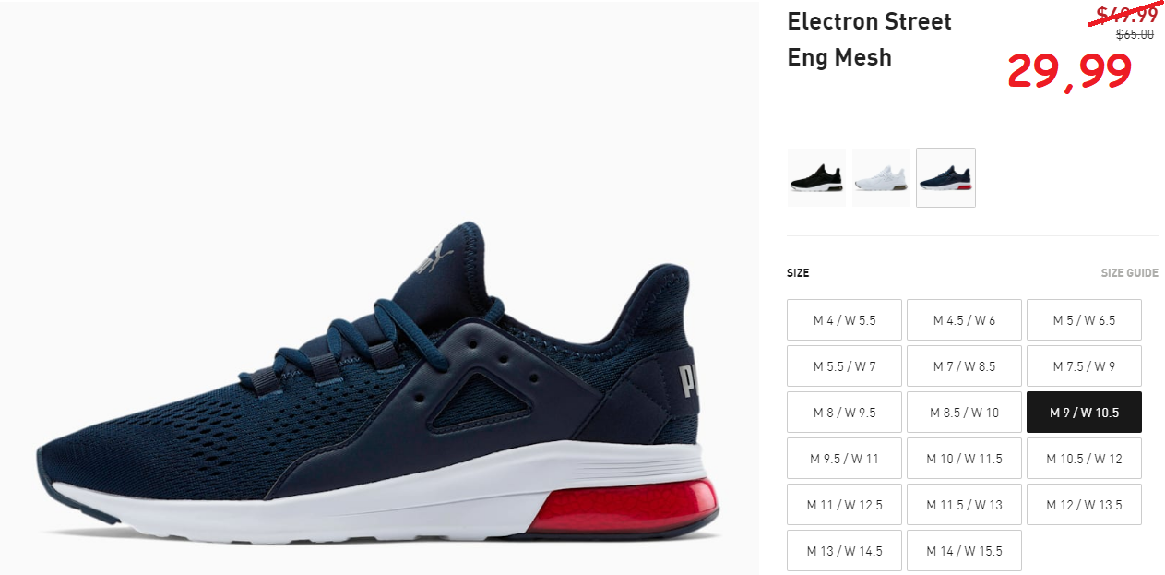Pick size M 5.5 / W 7
1165x575 pixels.
pos(845,366)
